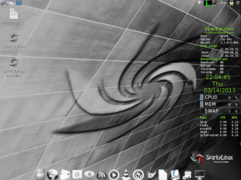
Task: Open the RSS feed reader in the dock
Action: [101, 174]
